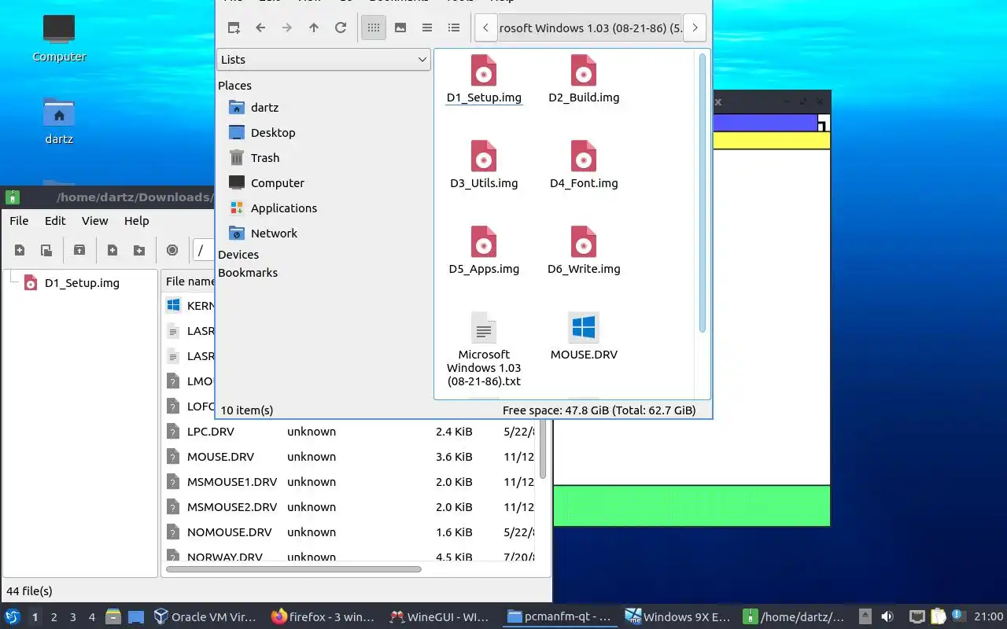Open Help menu in archive manager
This screenshot has height=629, width=1007.
136,221
